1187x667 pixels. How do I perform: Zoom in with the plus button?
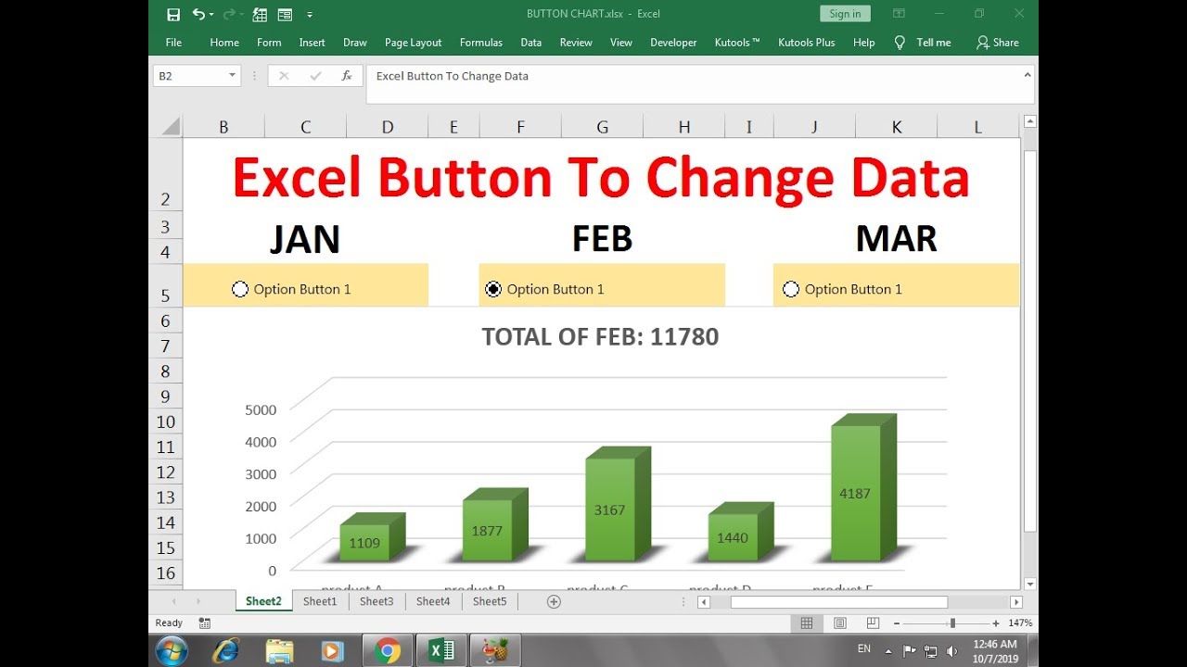click(996, 623)
